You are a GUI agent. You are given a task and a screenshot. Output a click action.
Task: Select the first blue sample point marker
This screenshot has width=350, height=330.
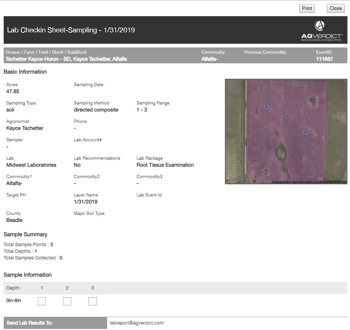point(266,107)
